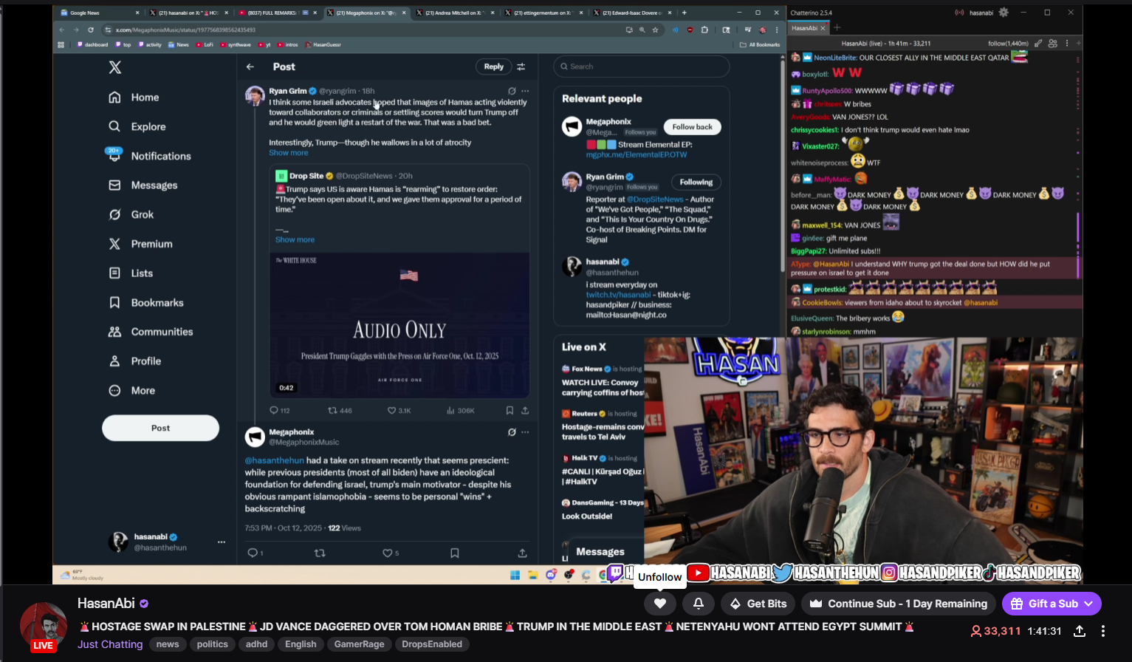Open File Explorer from the taskbar
Screen dimensions: 1132x662
tap(532, 575)
